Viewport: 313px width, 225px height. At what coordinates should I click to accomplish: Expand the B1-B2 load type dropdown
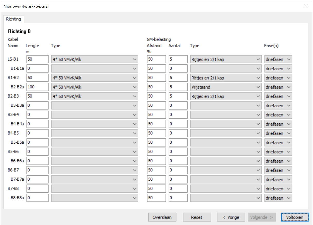(x=226, y=78)
